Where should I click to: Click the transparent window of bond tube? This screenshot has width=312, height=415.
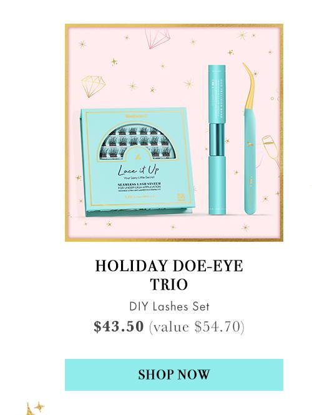click(217, 140)
